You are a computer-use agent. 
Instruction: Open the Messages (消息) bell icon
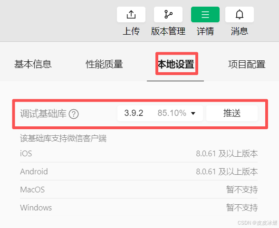(x=240, y=14)
